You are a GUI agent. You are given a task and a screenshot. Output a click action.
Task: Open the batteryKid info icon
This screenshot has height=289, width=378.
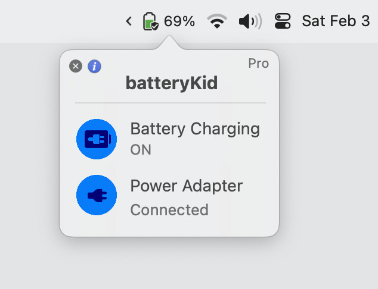94,66
